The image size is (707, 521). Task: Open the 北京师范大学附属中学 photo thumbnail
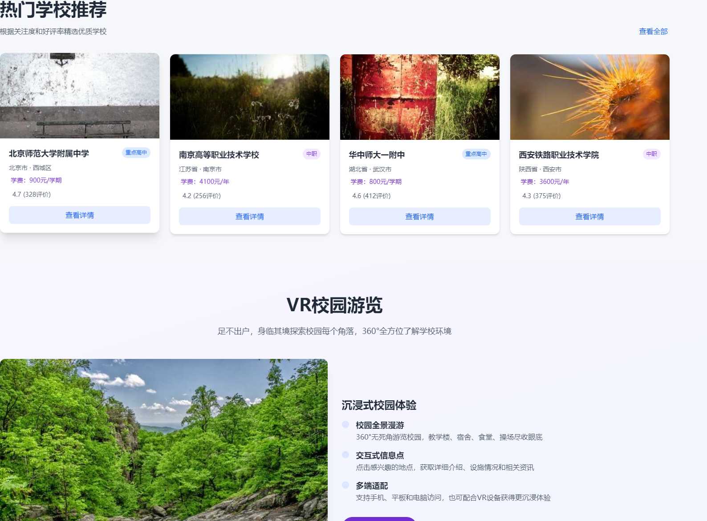(80, 96)
